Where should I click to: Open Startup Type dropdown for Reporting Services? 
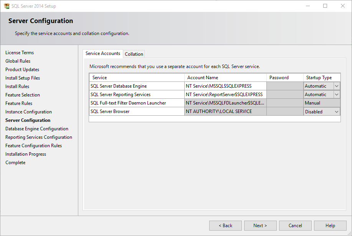pyautogui.click(x=337, y=95)
